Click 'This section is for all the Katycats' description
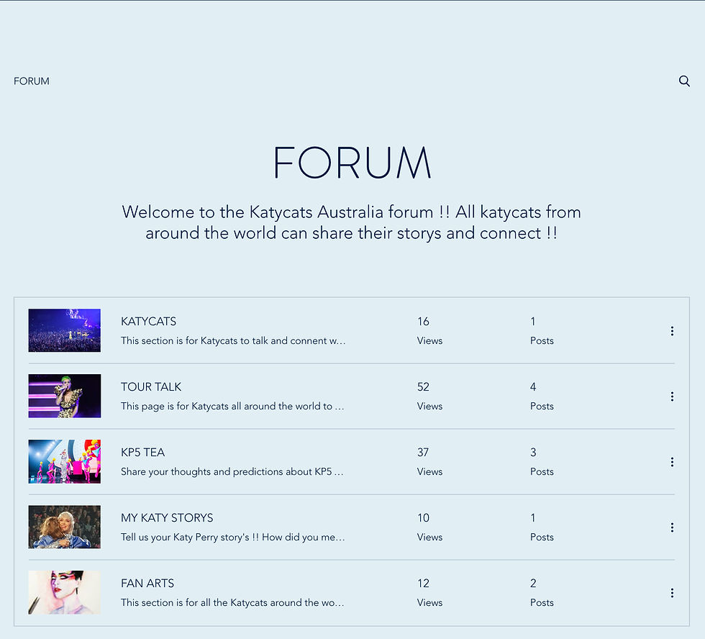The image size is (705, 639). point(232,602)
